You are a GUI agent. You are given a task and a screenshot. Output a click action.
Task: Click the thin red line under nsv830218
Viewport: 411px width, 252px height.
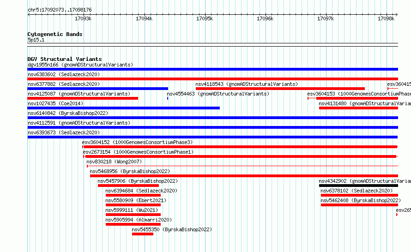(242, 166)
